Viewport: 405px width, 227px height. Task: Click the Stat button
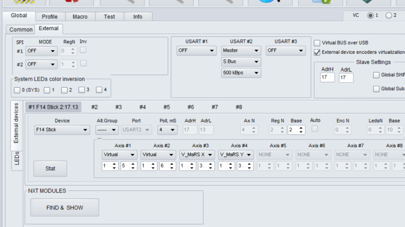(50, 168)
